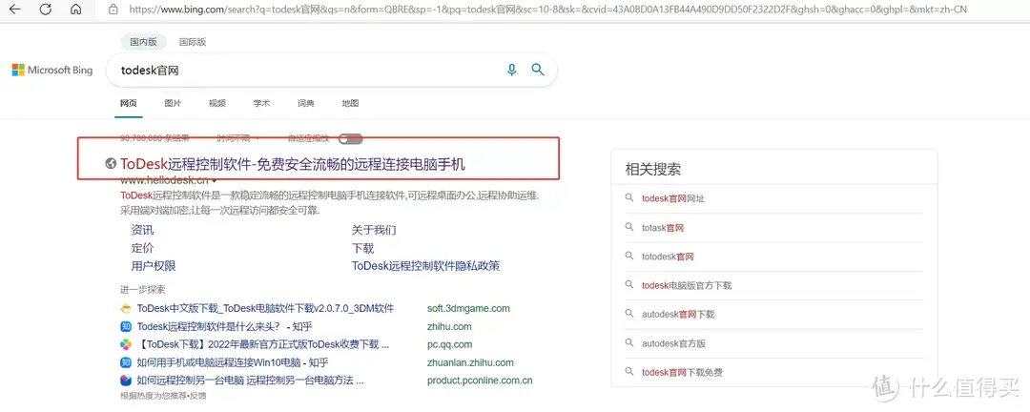Click the search icon beside todesk电脑版官方下载
Viewport: 1030px width, 412px height.
tap(629, 285)
